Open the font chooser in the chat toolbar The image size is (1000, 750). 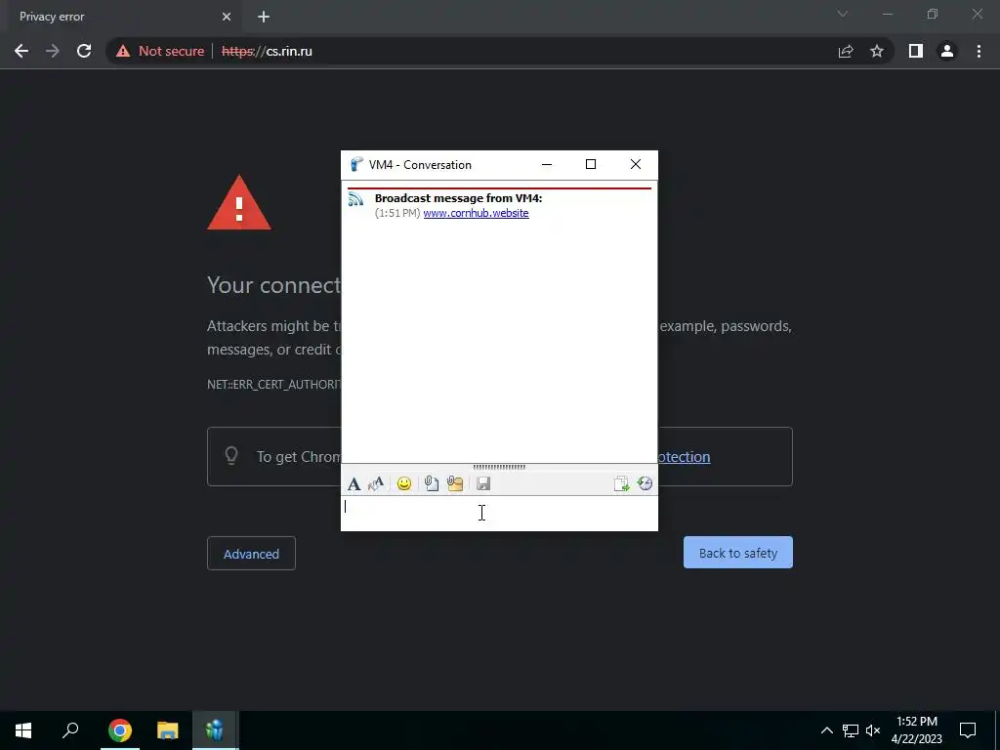tap(354, 484)
